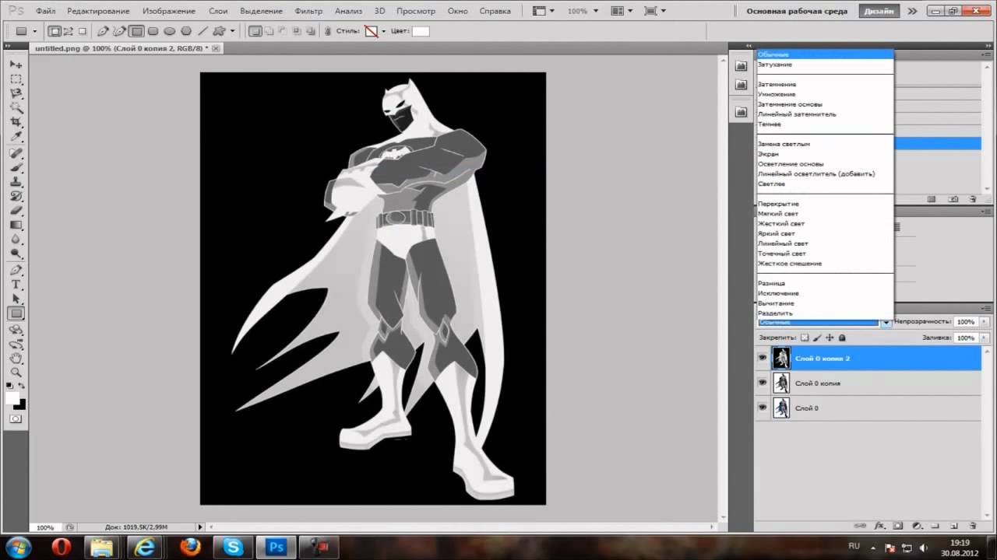The height and width of the screenshot is (560, 997).
Task: Switch to Дизайн workspace
Action: click(879, 12)
